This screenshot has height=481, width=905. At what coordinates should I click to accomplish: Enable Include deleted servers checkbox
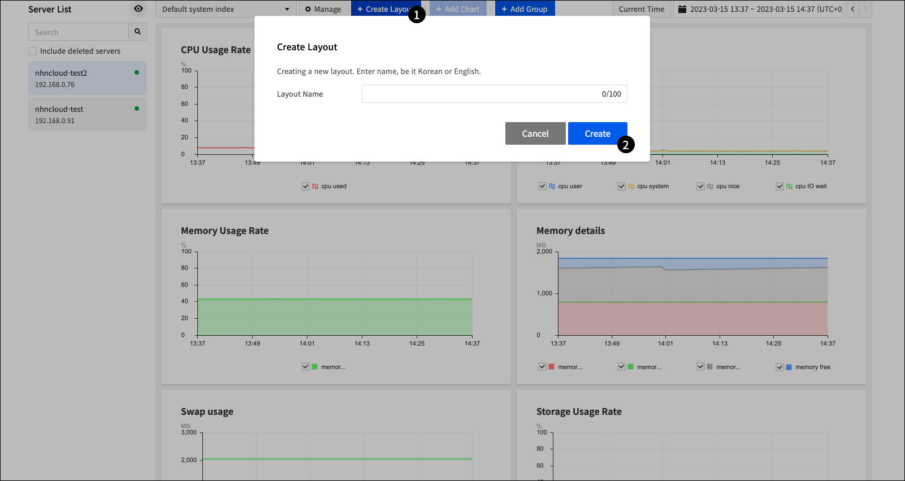point(33,51)
